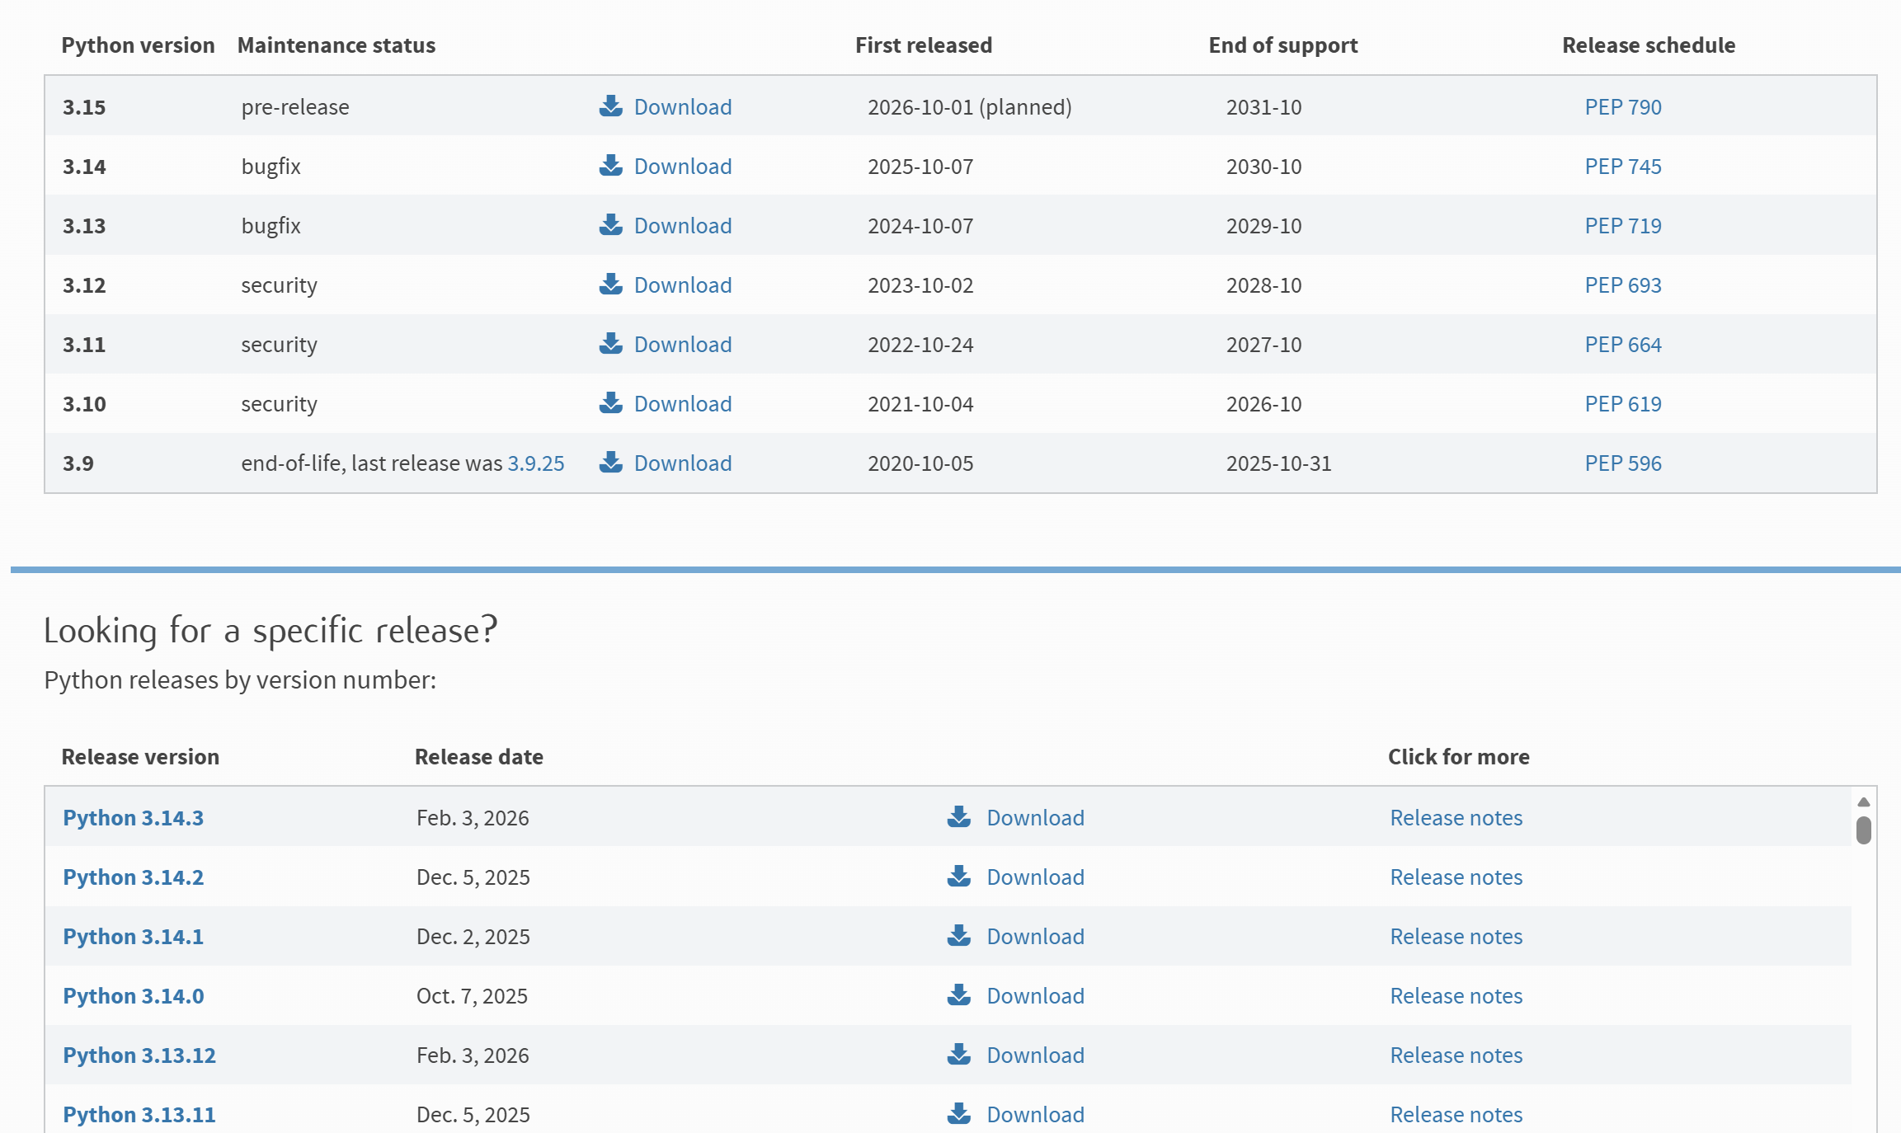
Task: Open PEP 790 release schedule
Action: [x=1622, y=107]
